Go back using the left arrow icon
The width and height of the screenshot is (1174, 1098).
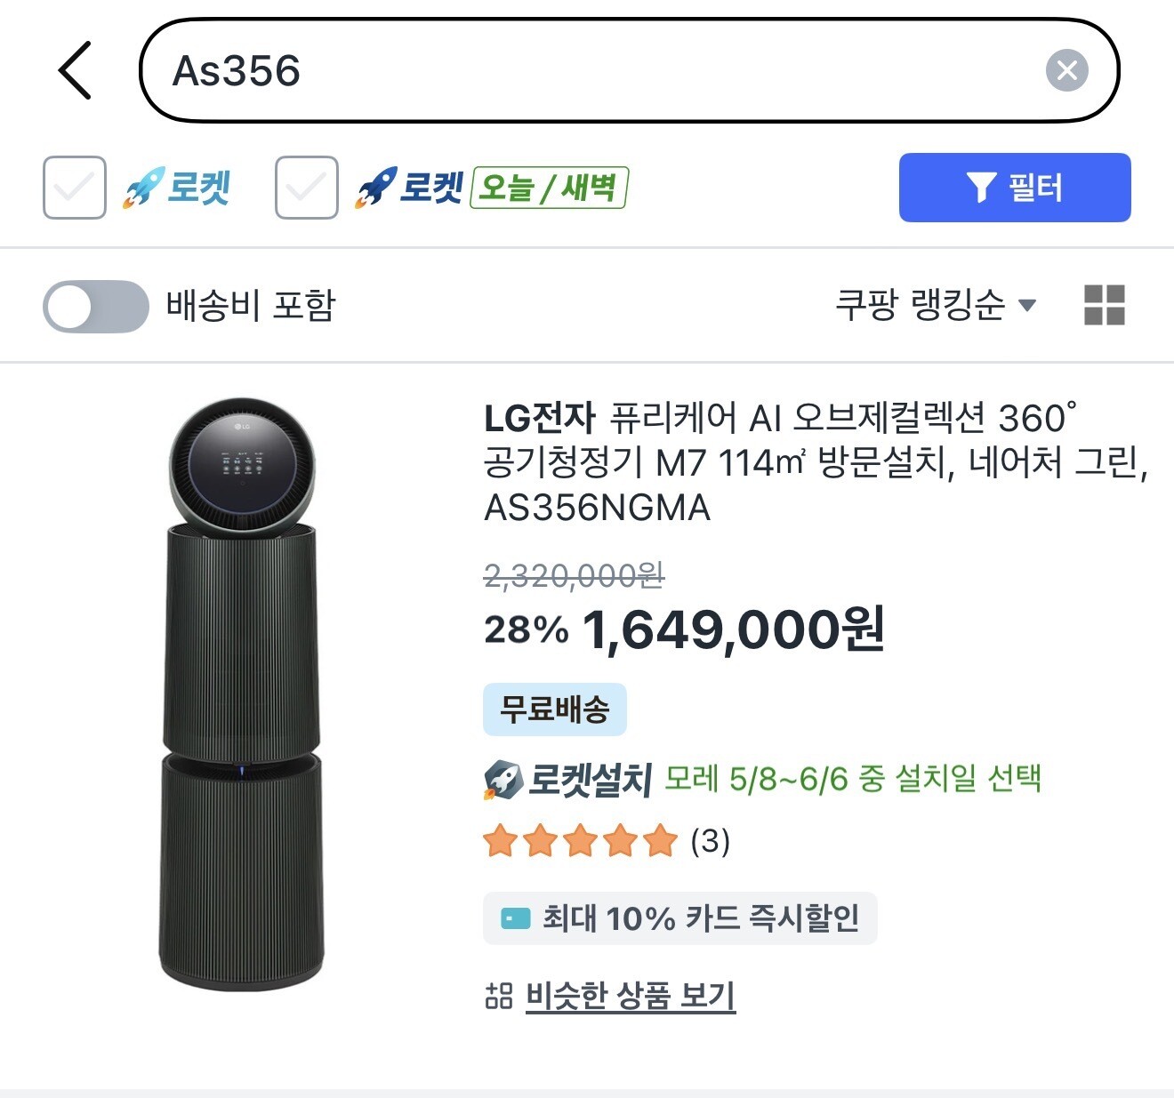(75, 70)
